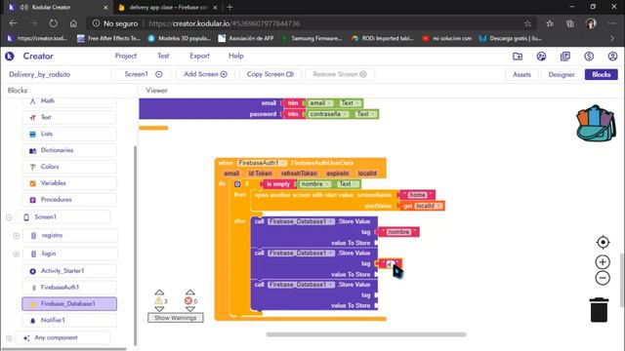The width and height of the screenshot is (625, 351).
Task: Click the trash can icon
Action: point(599,310)
